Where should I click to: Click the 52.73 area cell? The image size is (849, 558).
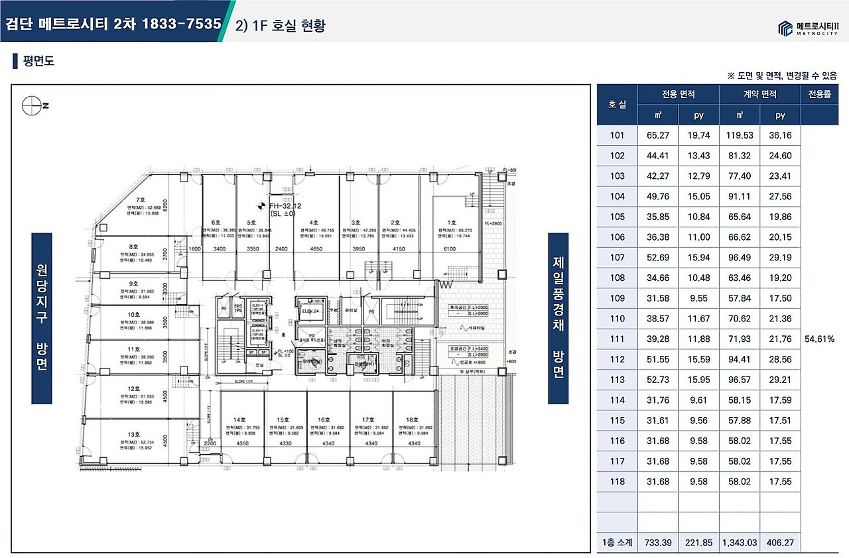[657, 380]
